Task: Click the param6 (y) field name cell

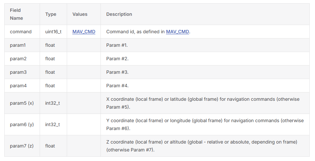Action: click(x=22, y=124)
